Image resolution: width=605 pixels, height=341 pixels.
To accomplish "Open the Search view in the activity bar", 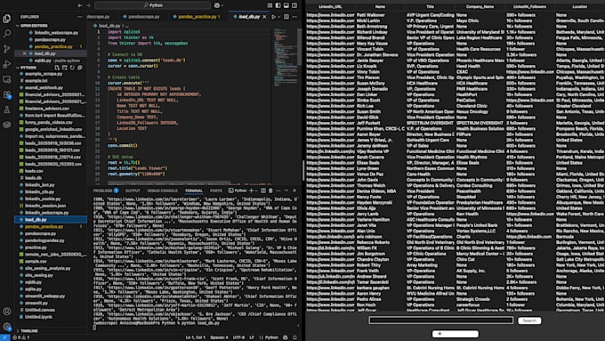I will (7, 34).
